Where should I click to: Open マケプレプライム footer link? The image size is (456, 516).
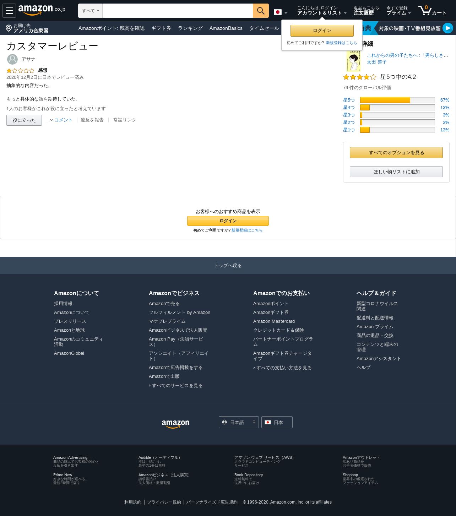[167, 321]
